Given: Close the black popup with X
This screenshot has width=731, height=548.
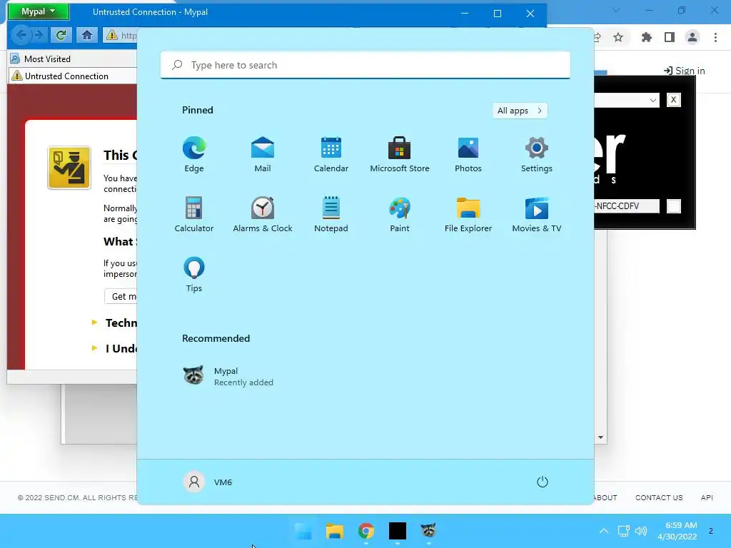Looking at the screenshot, I should point(673,100).
